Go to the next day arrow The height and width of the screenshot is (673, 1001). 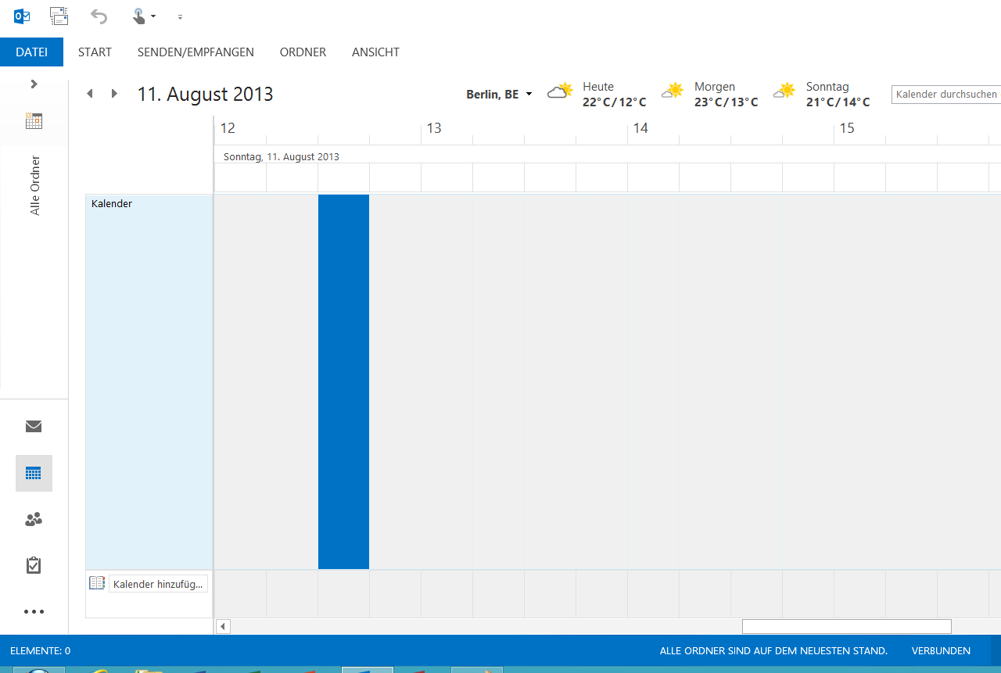coord(114,94)
